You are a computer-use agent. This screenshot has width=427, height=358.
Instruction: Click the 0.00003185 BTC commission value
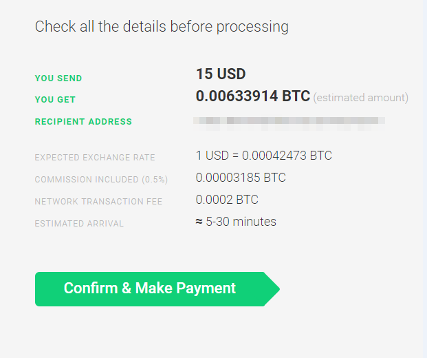coord(241,178)
